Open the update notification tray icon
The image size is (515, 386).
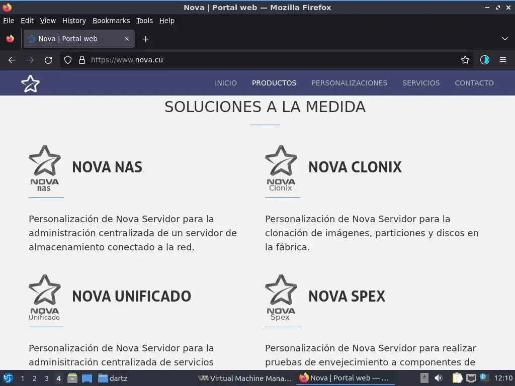[483, 377]
